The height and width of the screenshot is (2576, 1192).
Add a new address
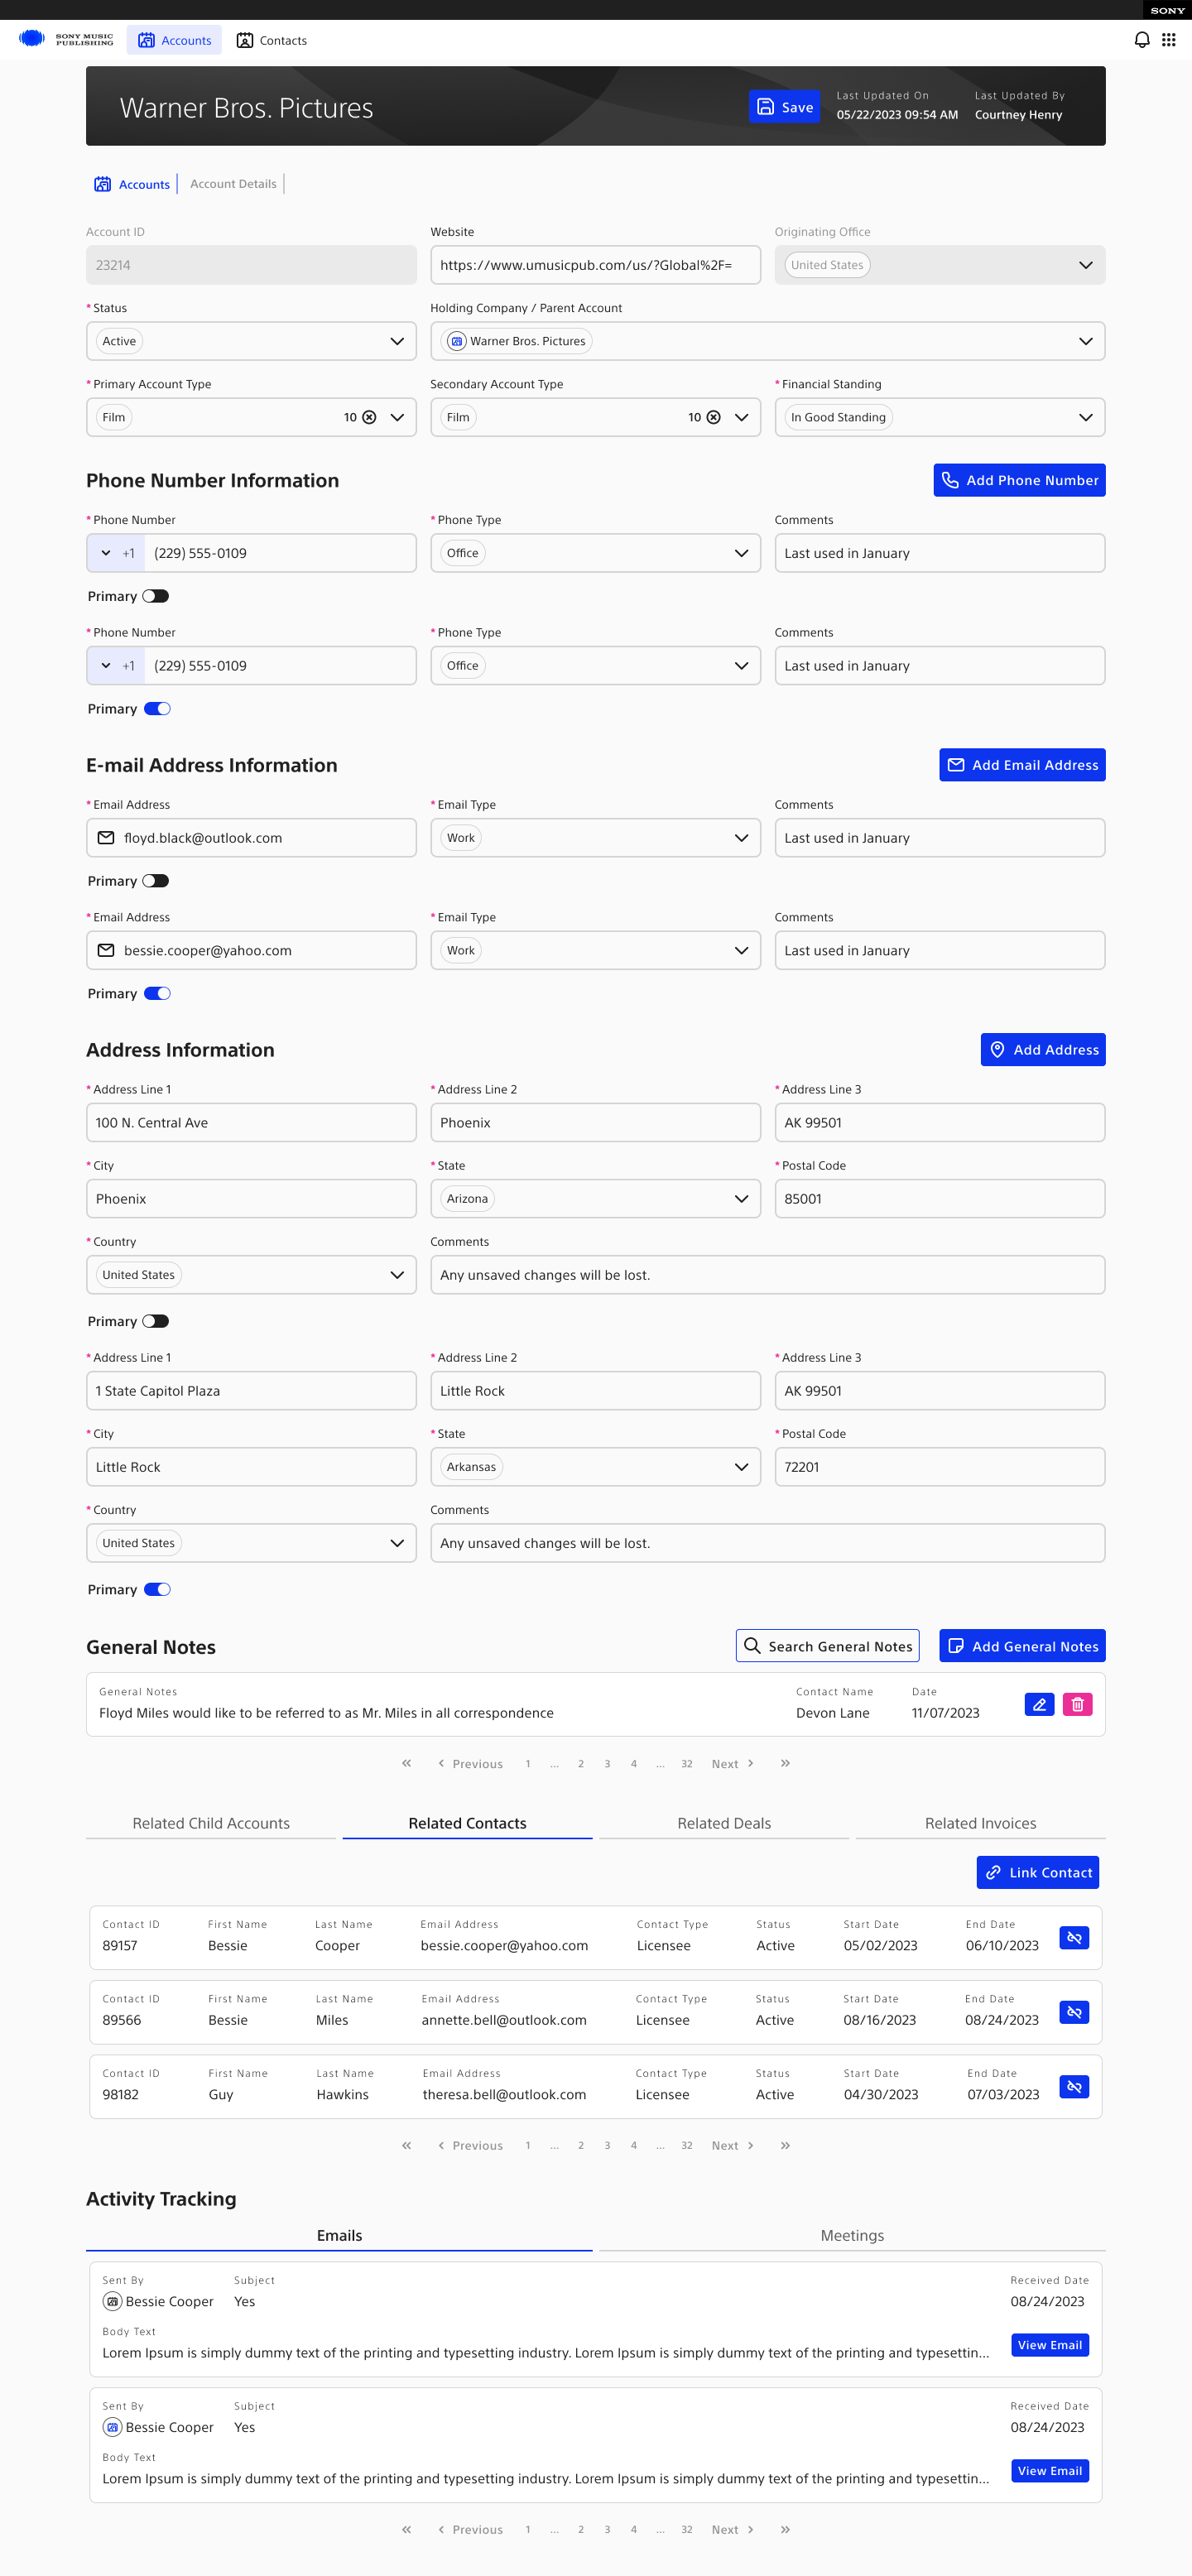tap(1043, 1049)
